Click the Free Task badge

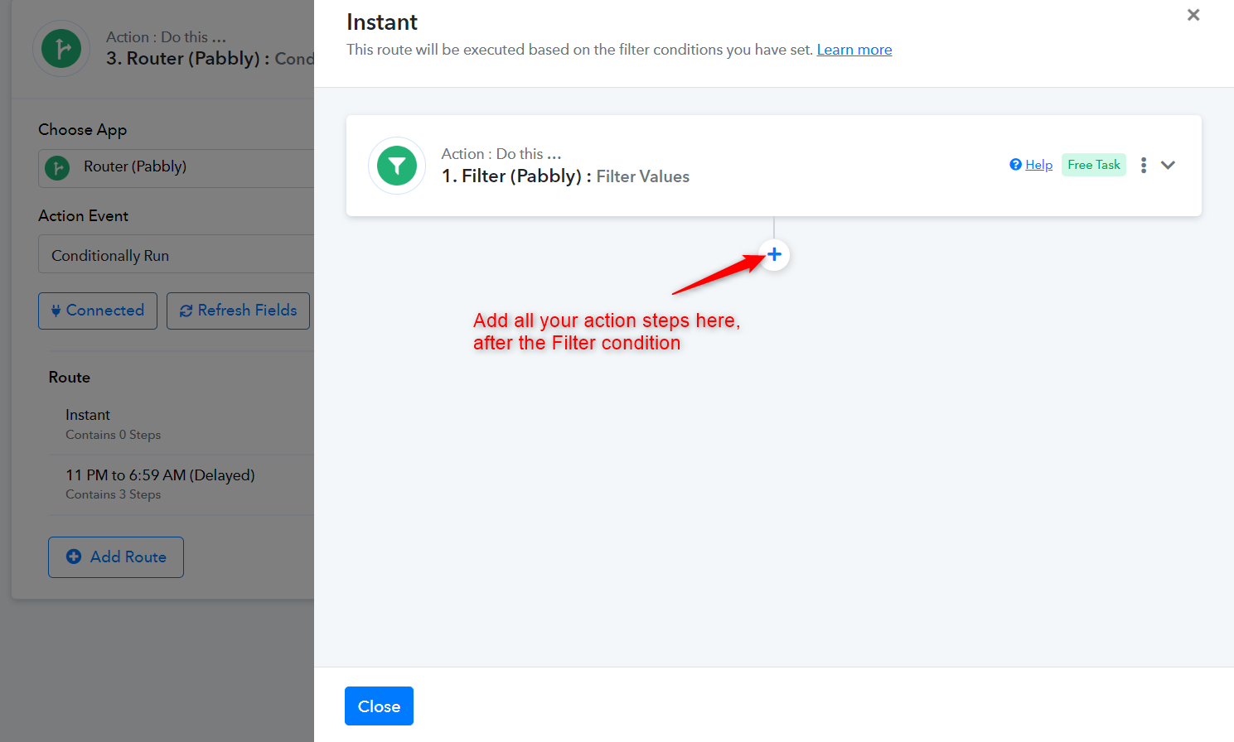[x=1094, y=165]
